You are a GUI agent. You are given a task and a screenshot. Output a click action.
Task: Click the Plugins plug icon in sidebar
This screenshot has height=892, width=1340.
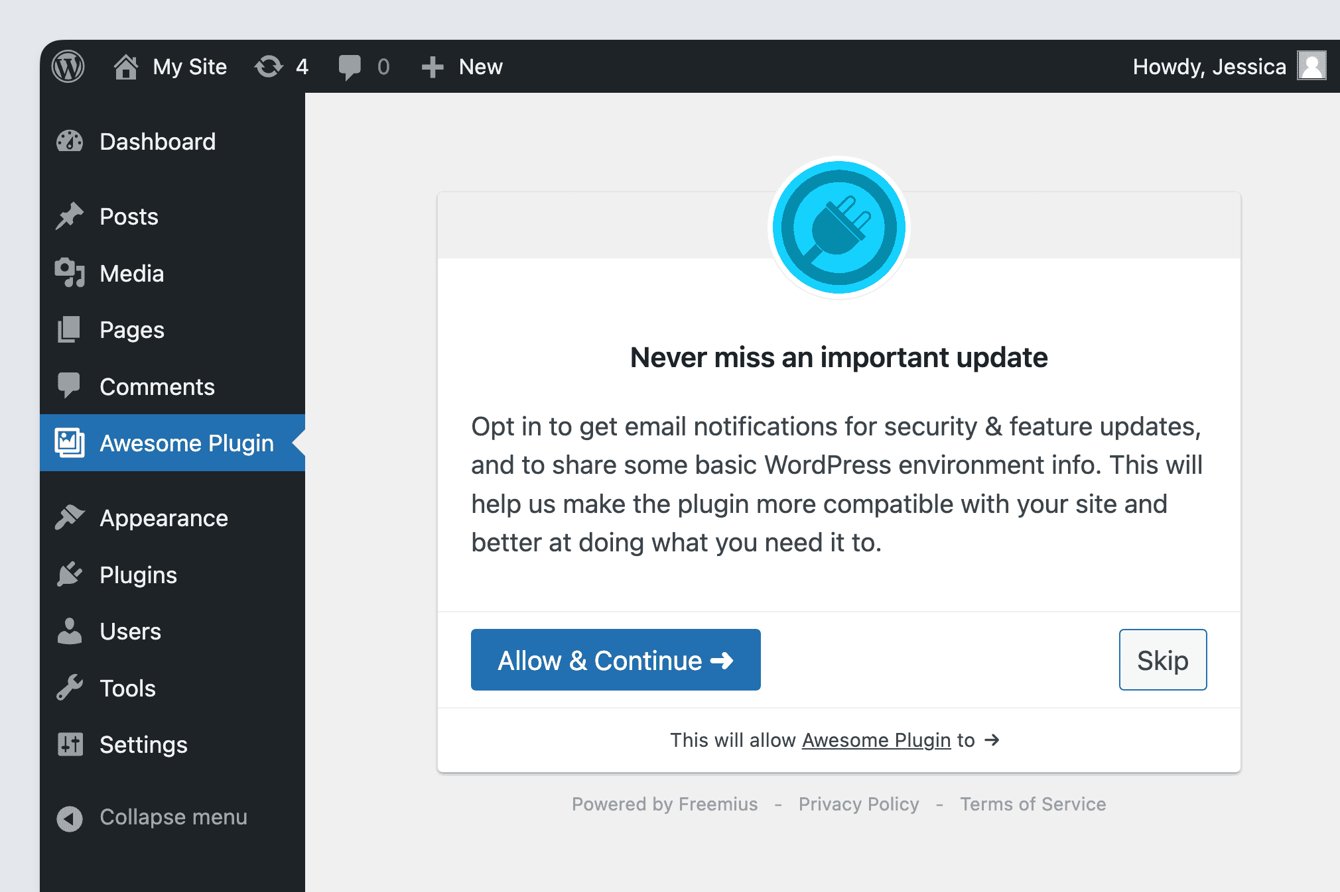(x=70, y=574)
